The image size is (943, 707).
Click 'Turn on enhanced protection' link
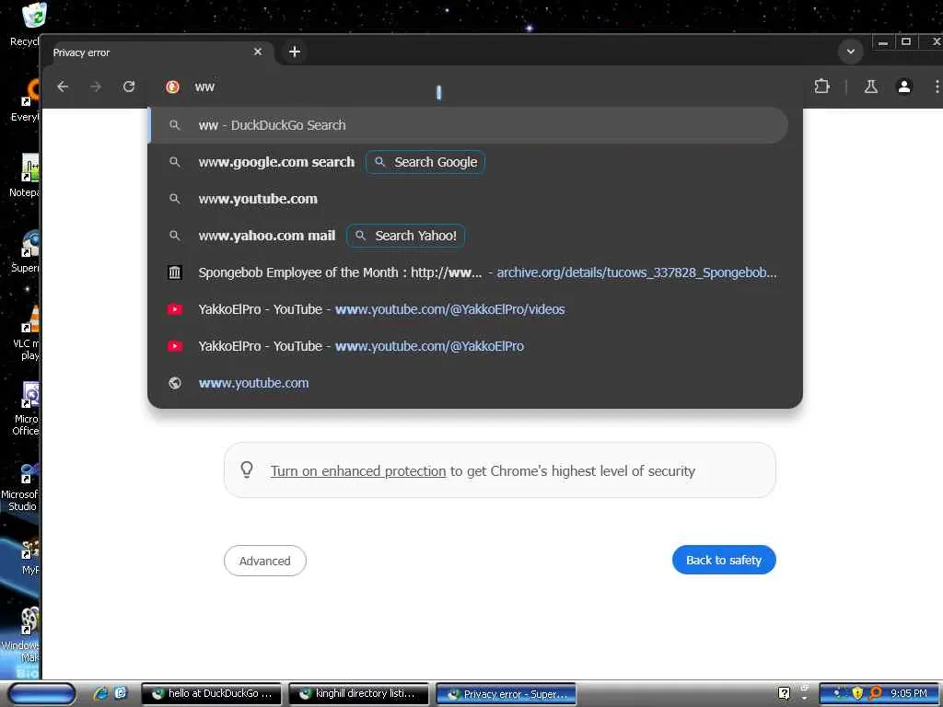358,470
